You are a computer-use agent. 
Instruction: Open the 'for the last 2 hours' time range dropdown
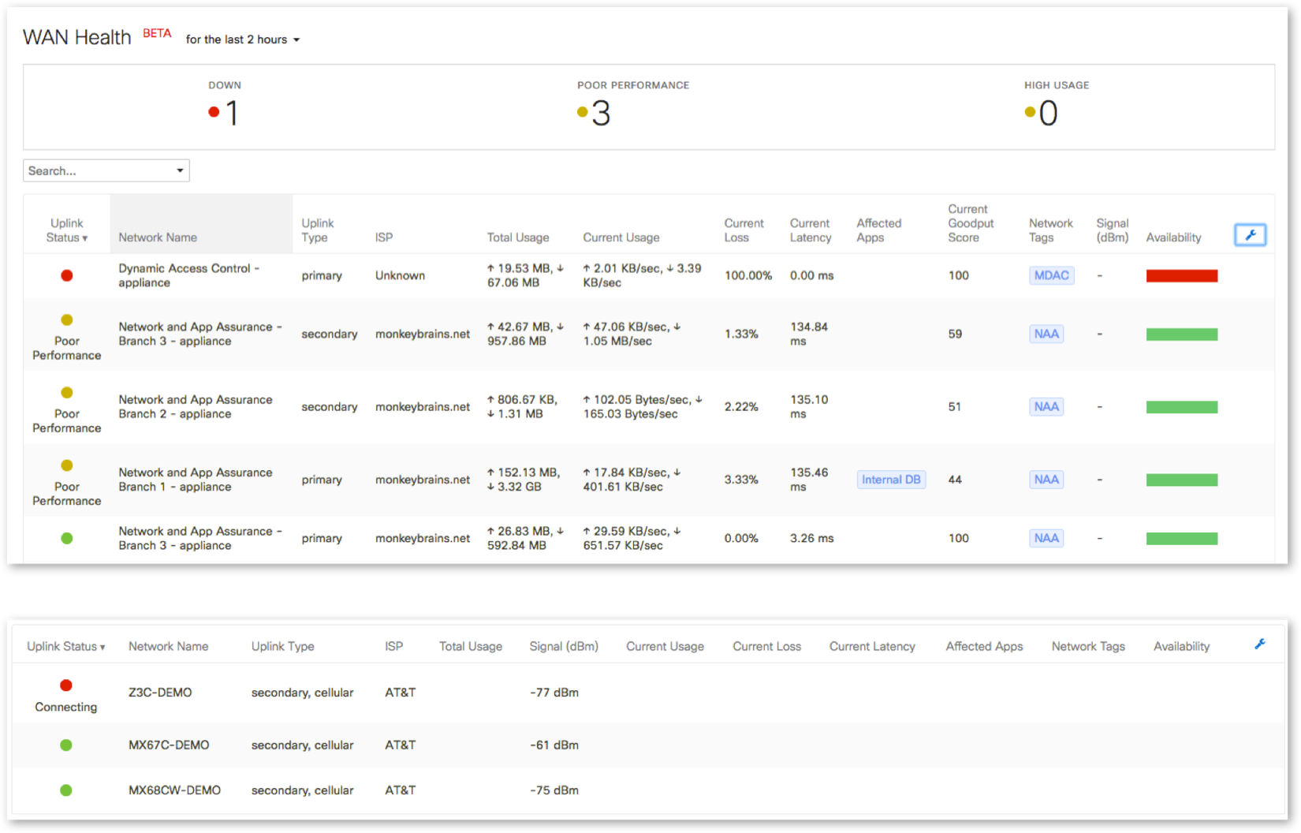point(243,39)
